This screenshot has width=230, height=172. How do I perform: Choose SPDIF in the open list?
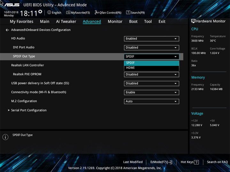coord(151,63)
